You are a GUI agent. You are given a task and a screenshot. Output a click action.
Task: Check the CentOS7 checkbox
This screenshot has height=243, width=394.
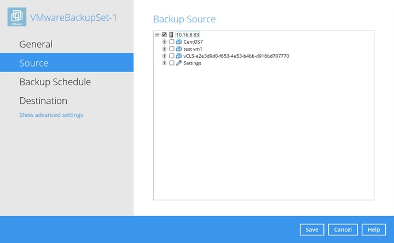pos(172,42)
